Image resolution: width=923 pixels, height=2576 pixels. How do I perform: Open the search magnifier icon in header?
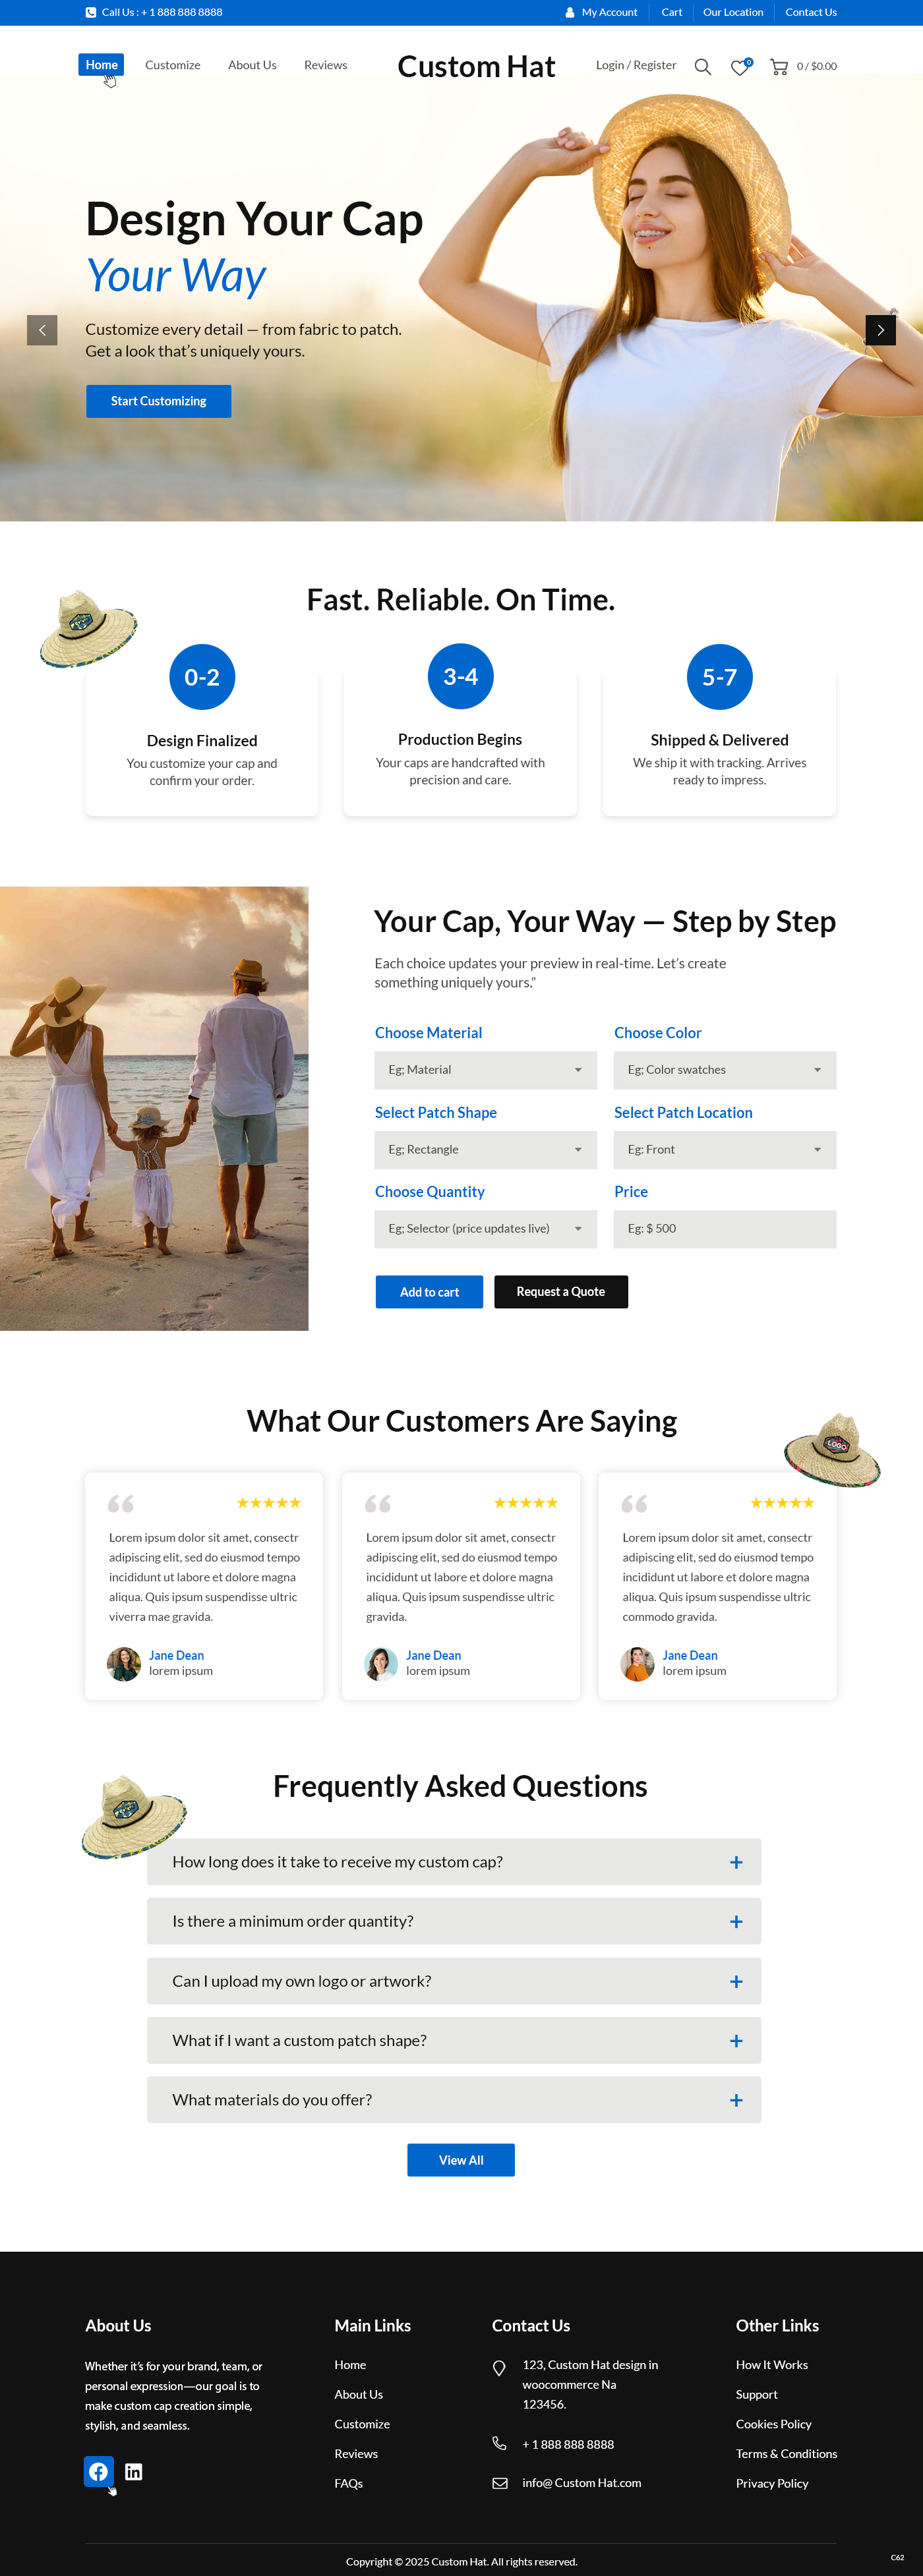point(702,67)
